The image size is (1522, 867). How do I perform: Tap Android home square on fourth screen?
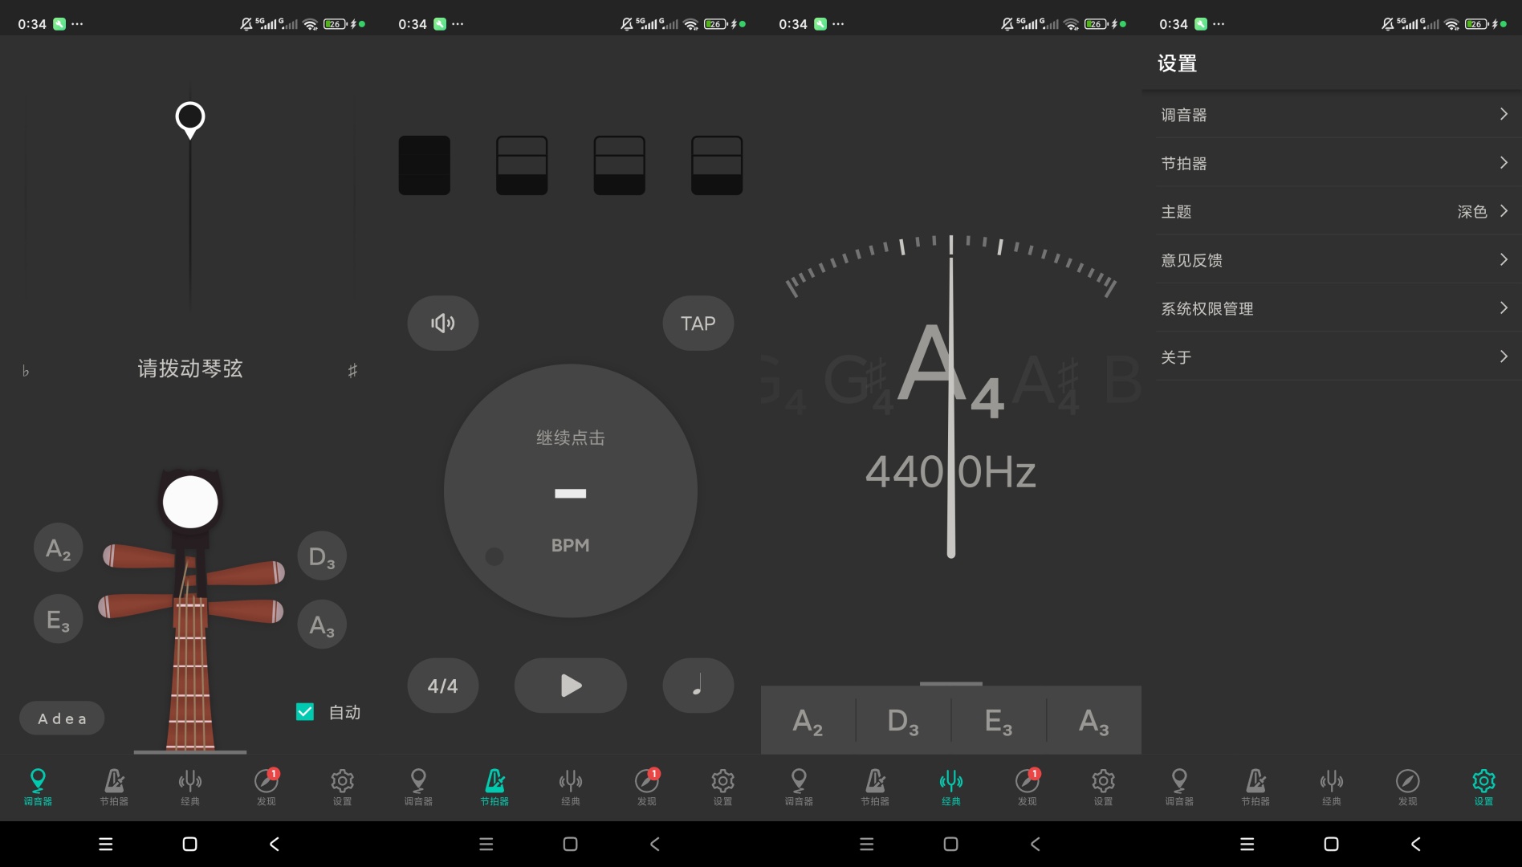pyautogui.click(x=1331, y=844)
